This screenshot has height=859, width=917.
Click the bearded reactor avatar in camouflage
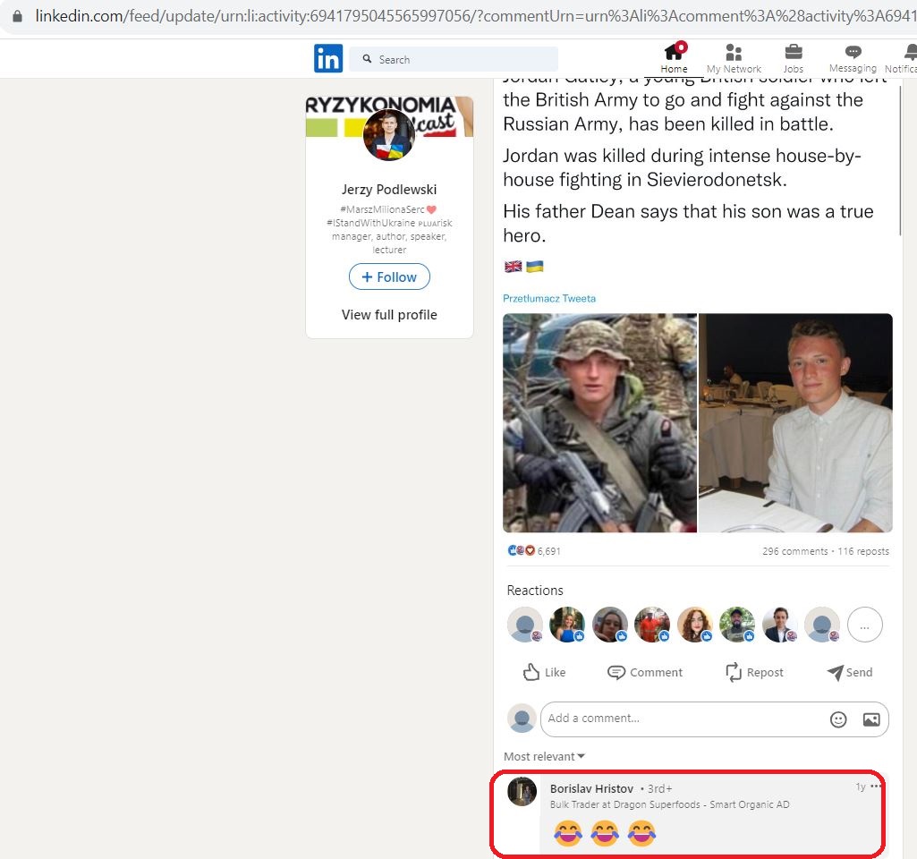pyautogui.click(x=737, y=625)
